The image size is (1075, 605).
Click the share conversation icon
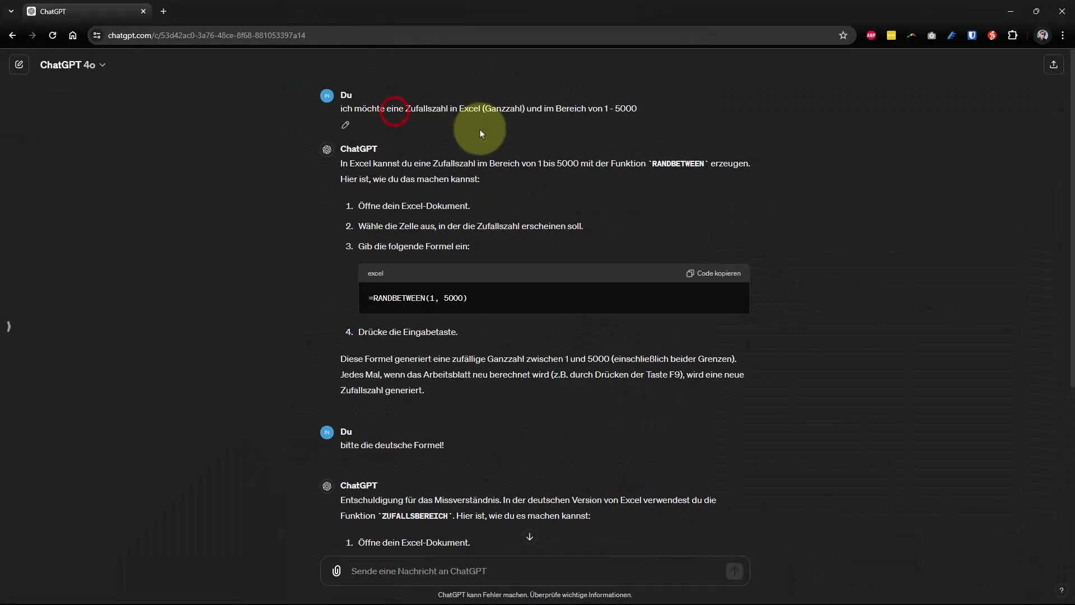coord(1053,64)
